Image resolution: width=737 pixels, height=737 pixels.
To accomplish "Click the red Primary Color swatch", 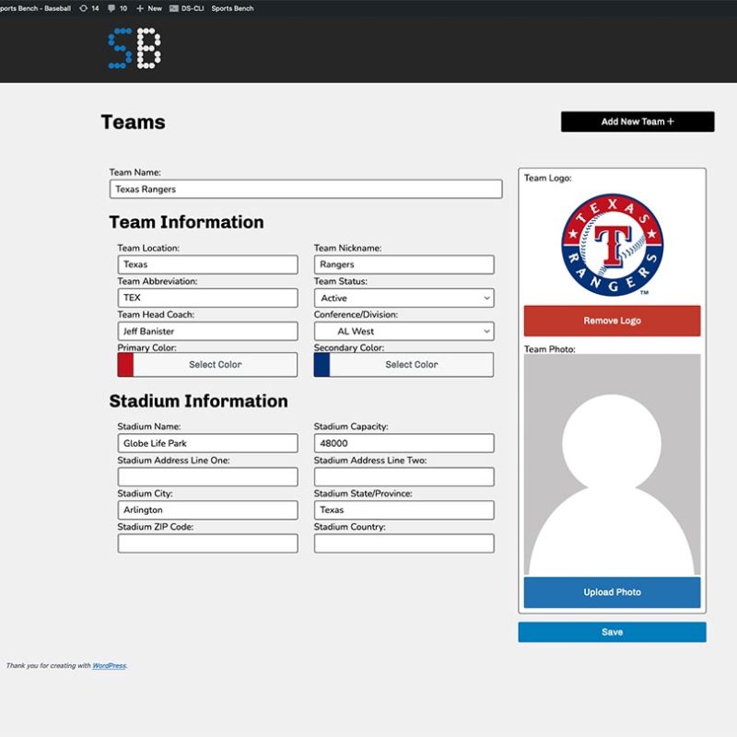I will coord(125,365).
